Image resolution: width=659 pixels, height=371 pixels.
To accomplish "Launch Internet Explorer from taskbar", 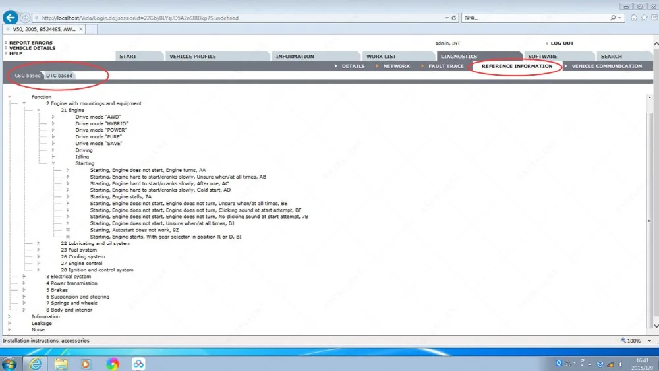I will (x=36, y=364).
